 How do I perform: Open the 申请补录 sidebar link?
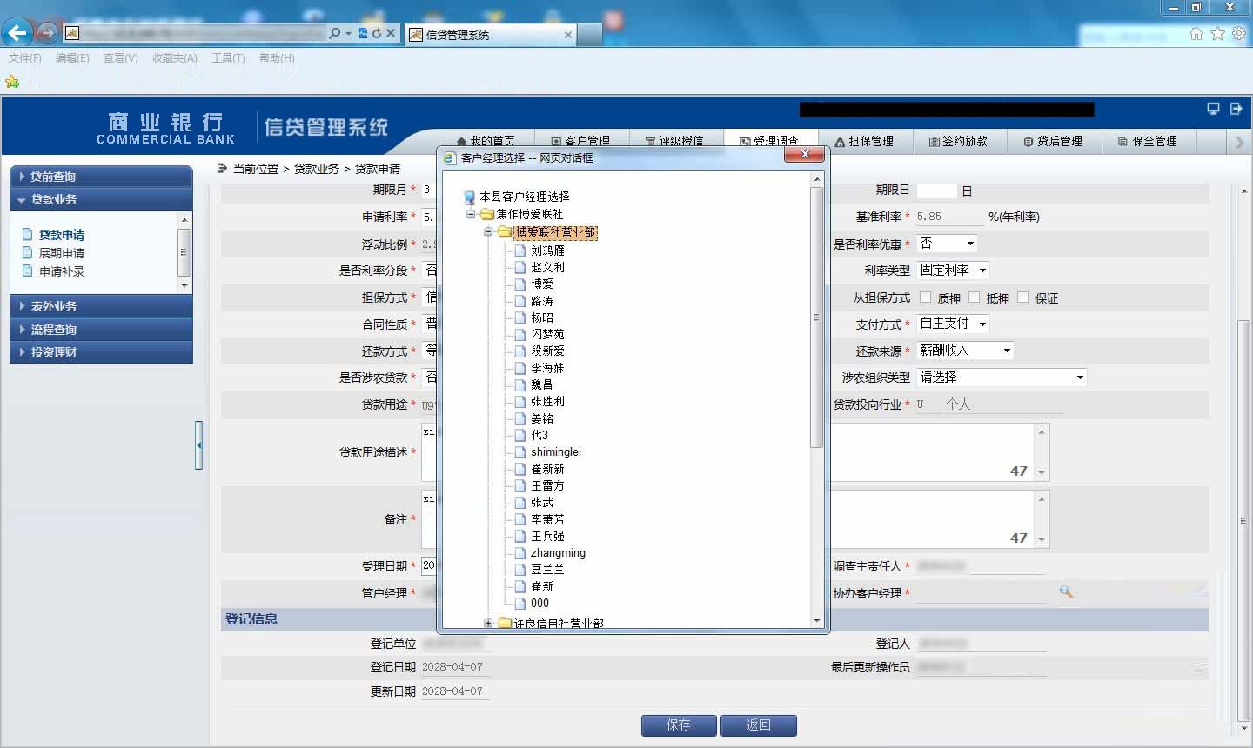pyautogui.click(x=62, y=271)
